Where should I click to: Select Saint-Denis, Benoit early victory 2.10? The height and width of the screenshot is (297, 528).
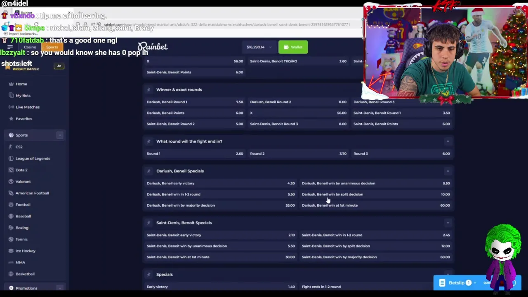click(x=221, y=235)
